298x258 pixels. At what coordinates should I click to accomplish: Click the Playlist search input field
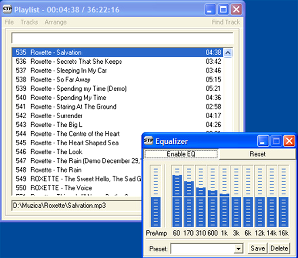pos(122,38)
